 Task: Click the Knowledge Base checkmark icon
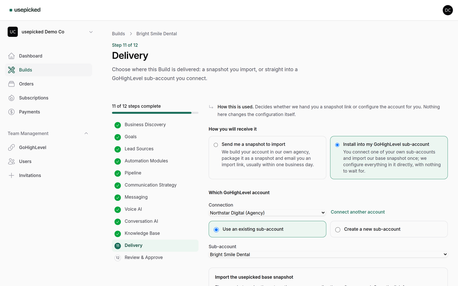coord(118,234)
